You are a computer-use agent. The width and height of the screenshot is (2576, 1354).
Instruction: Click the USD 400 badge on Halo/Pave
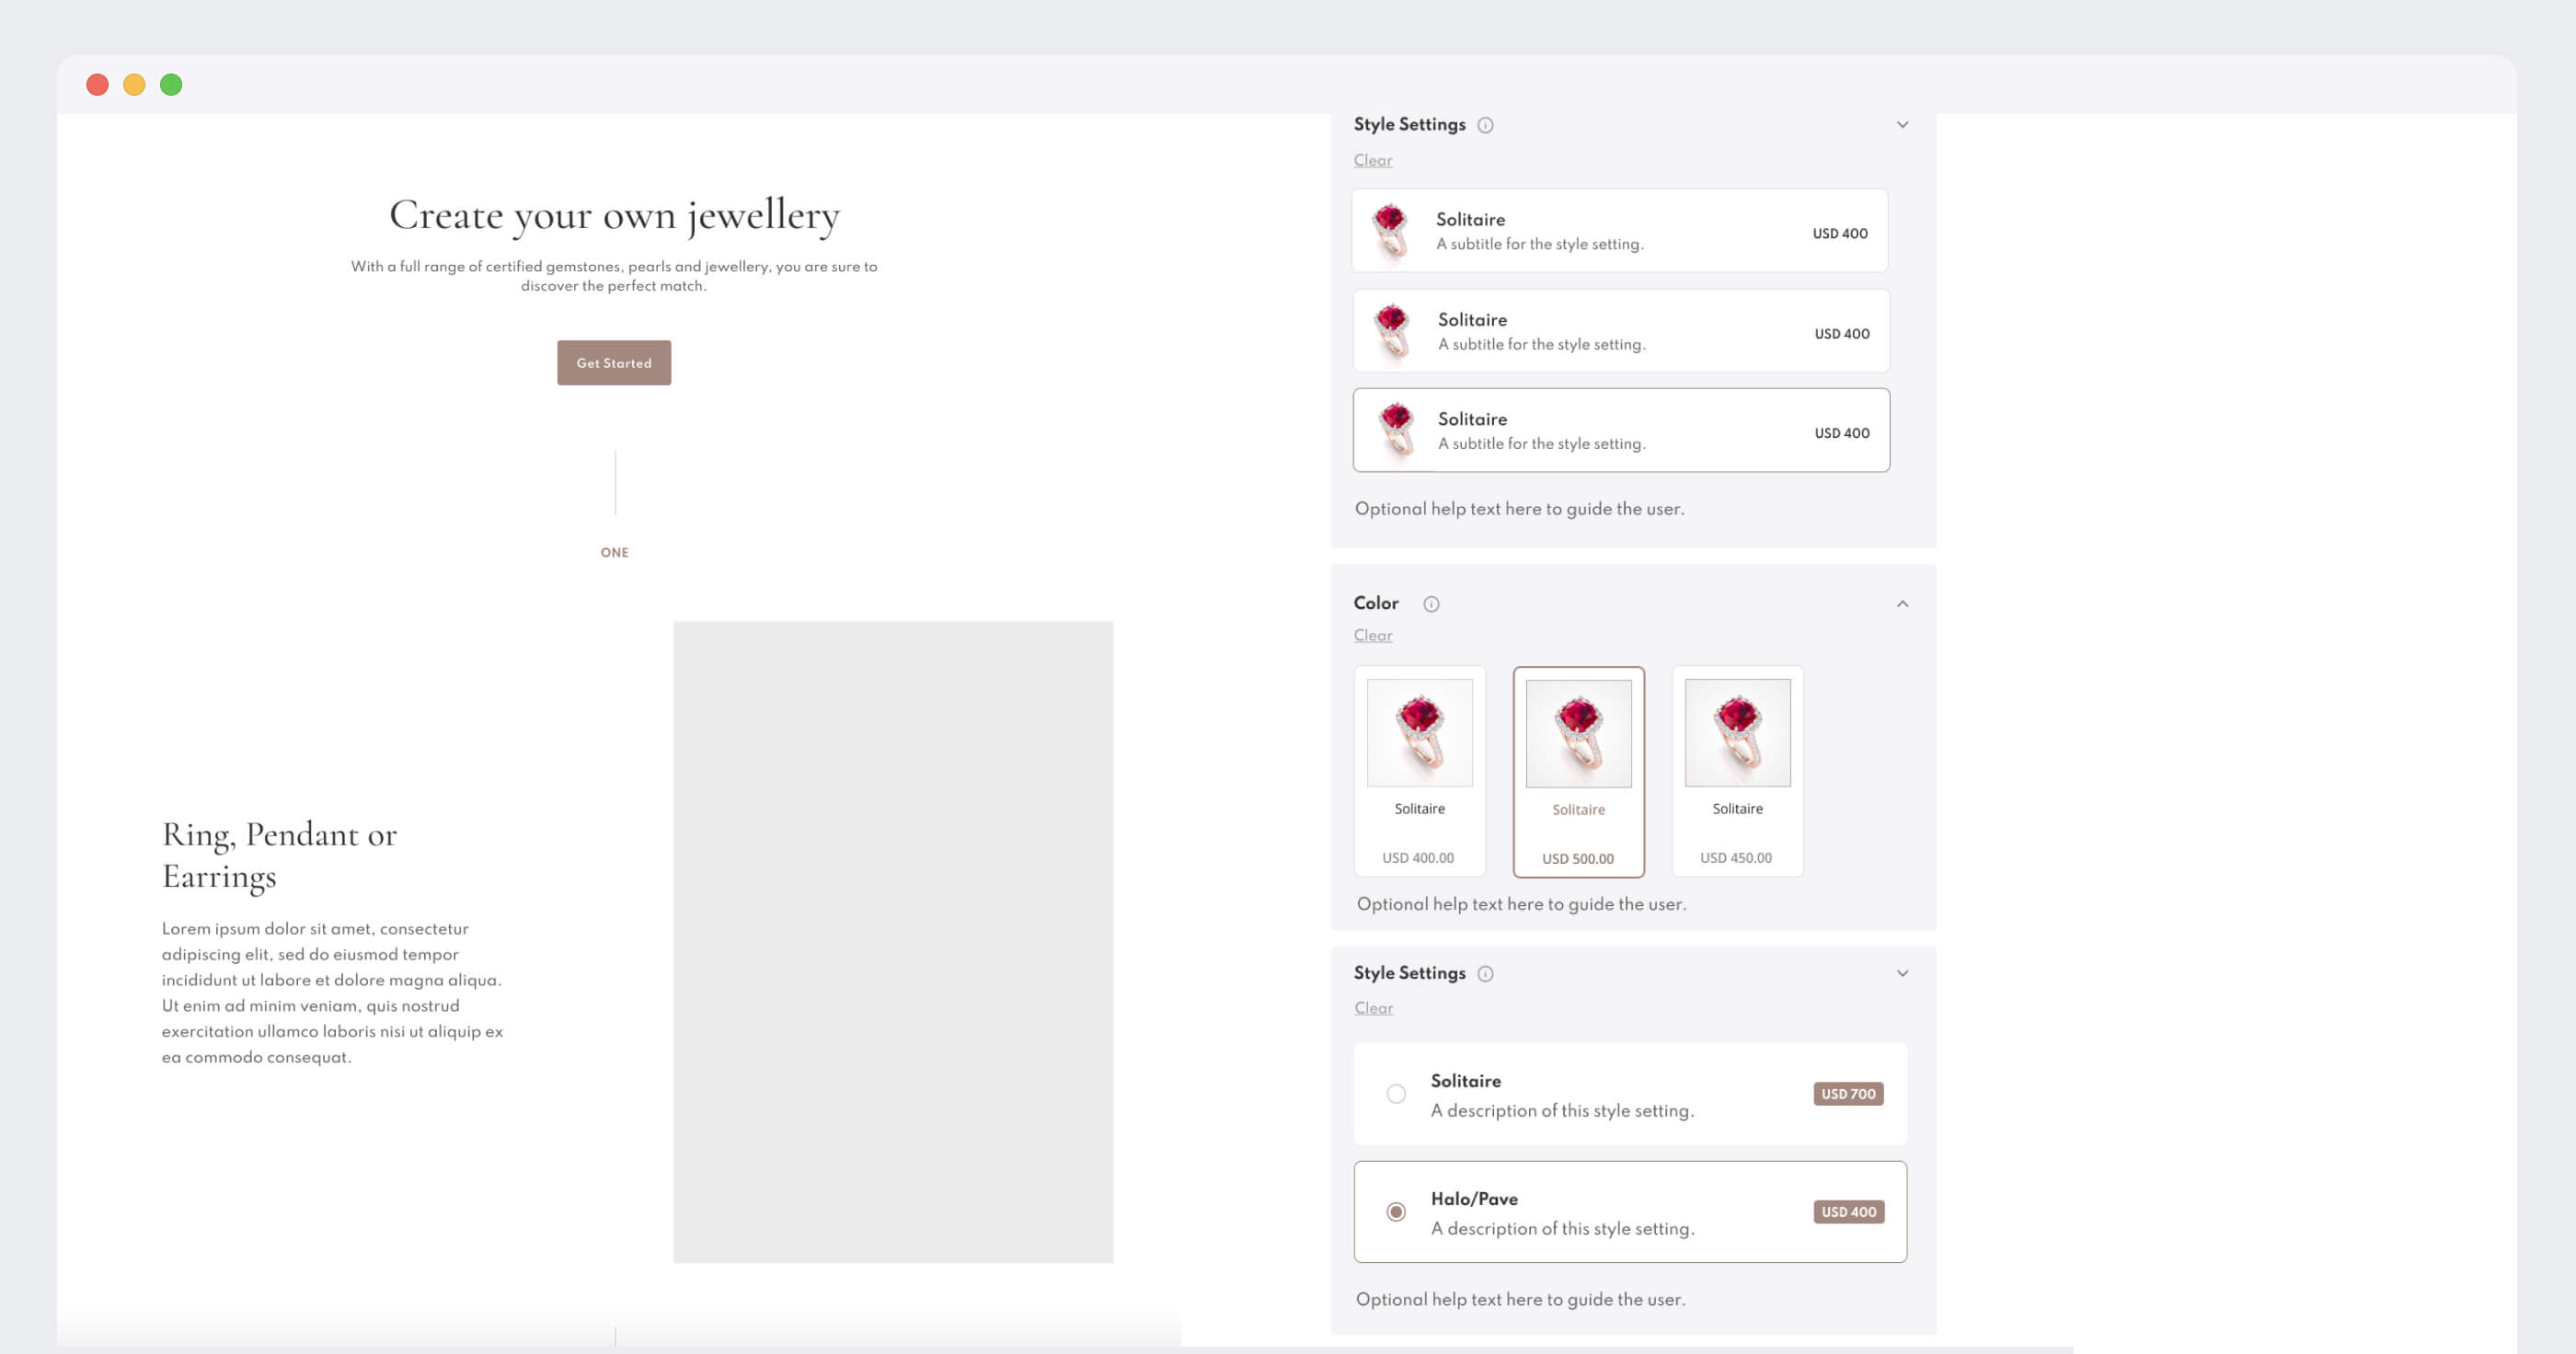pyautogui.click(x=1848, y=1212)
